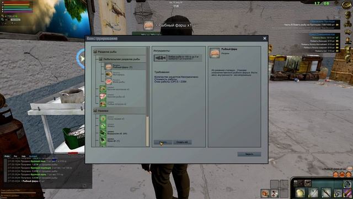Switch to the Help chat tab

[x=23, y=156]
